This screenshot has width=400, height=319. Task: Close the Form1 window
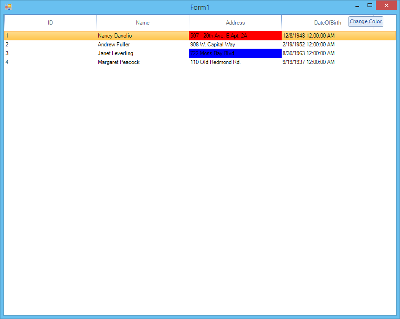386,6
